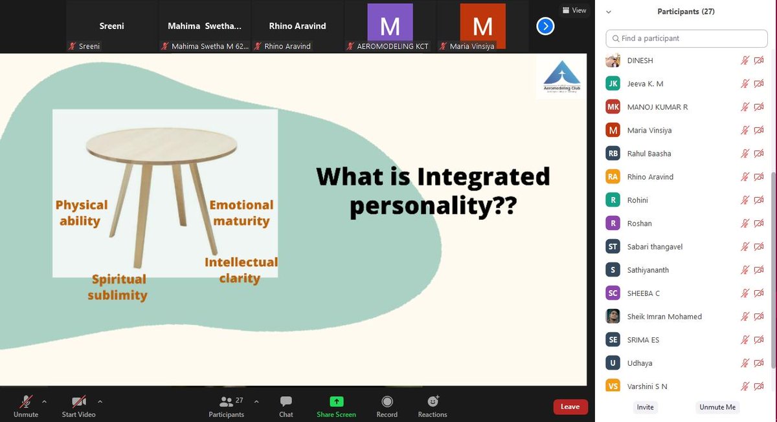Toggle video-off camera icon for Roshan

click(x=759, y=223)
